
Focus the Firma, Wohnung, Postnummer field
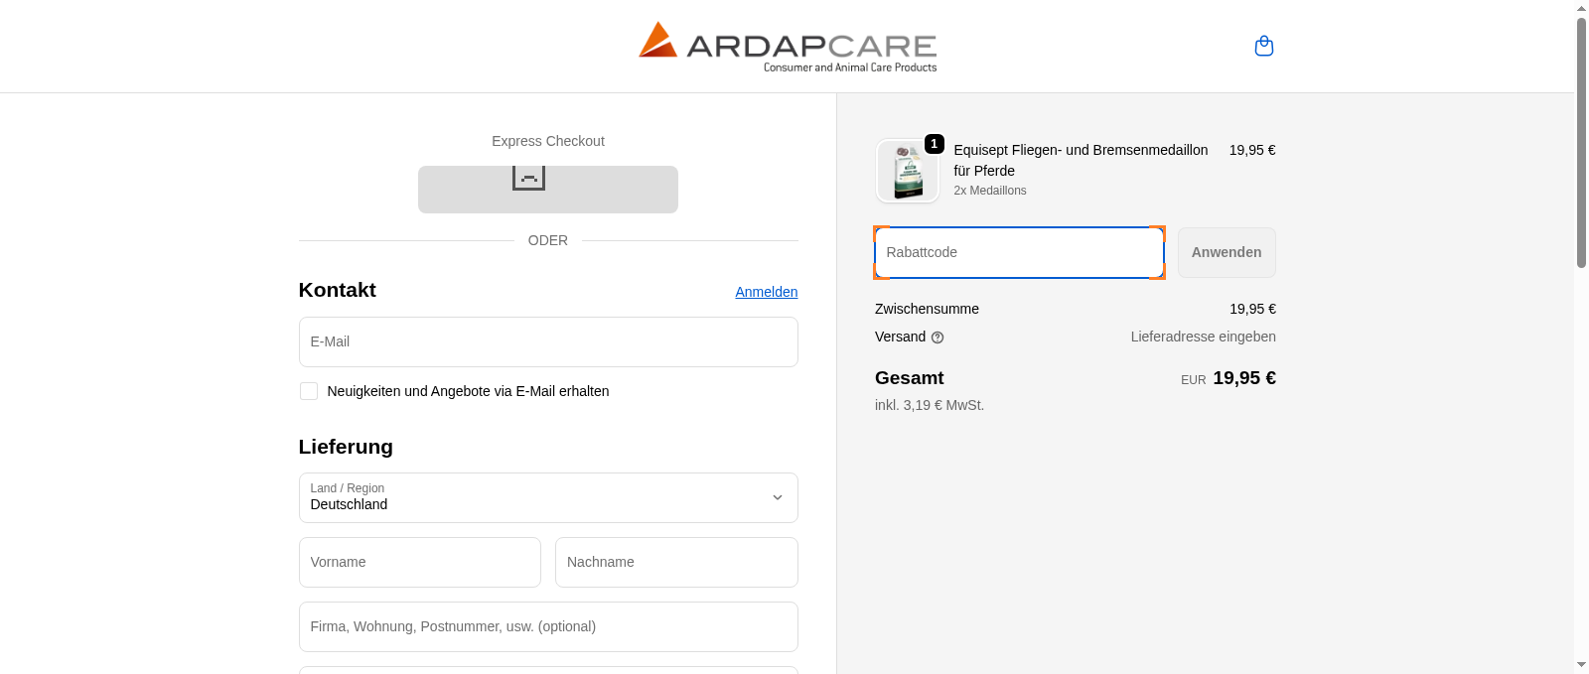tap(548, 626)
